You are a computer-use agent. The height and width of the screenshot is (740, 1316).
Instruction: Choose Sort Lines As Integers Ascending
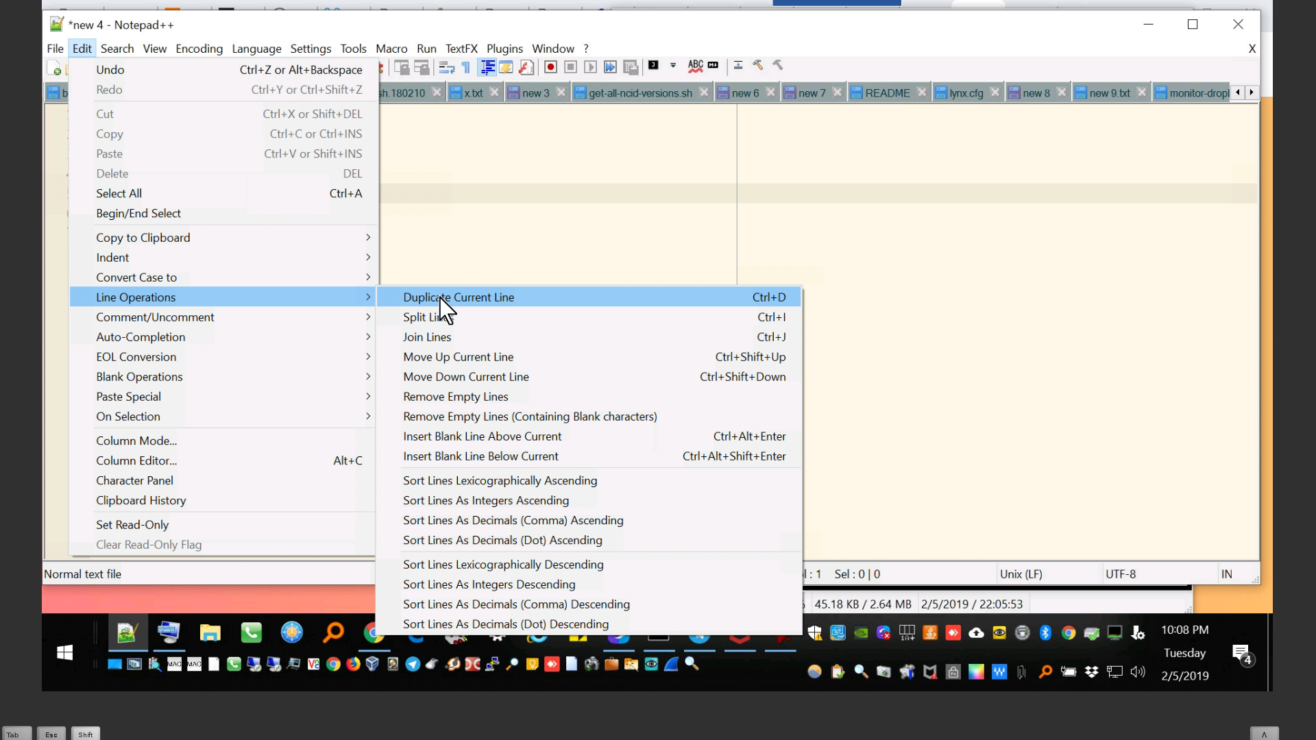tap(485, 500)
